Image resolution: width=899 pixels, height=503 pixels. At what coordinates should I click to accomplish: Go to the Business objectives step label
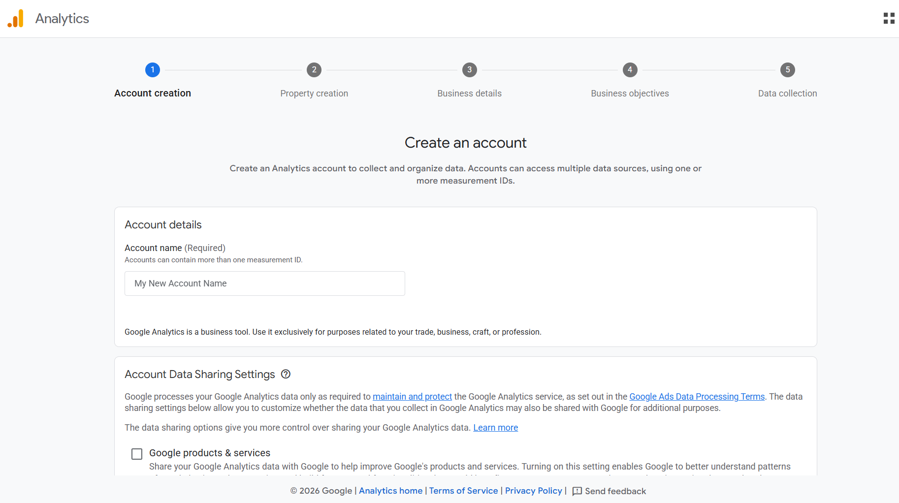click(x=630, y=94)
